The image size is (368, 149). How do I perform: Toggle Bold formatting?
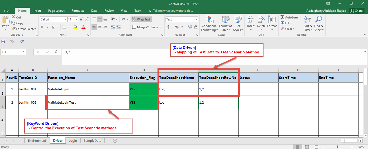click(42, 27)
